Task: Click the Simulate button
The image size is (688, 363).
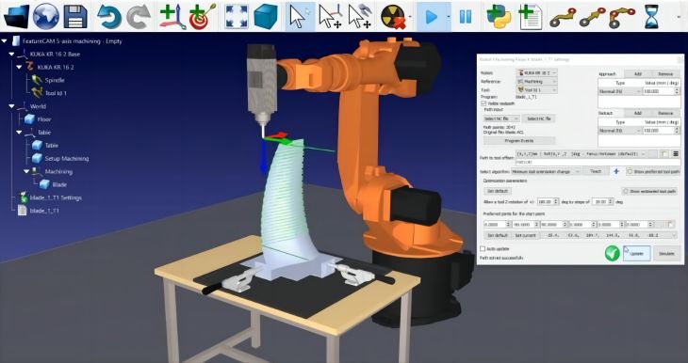Action: [x=666, y=254]
